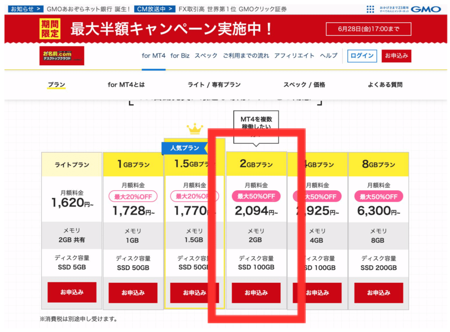Screen dimensions: 450x332
Task: Click SSD 50GB in the 1GBプラン column
Action: [133, 268]
